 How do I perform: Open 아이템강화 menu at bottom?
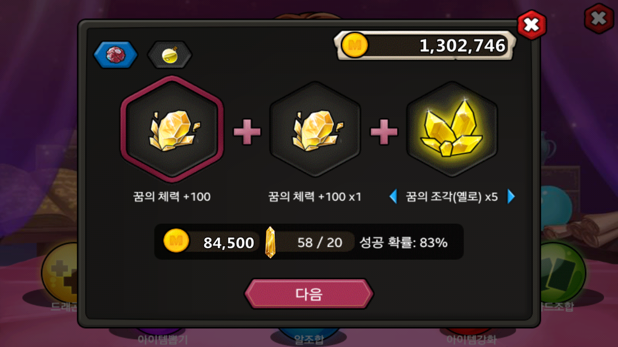pos(471,339)
